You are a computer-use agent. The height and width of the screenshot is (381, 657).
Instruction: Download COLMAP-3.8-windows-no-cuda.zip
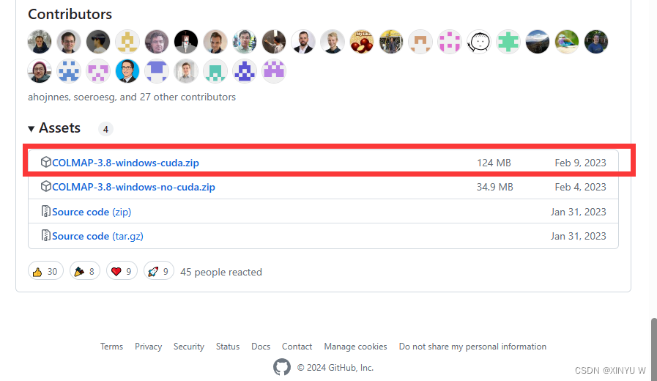(x=133, y=187)
